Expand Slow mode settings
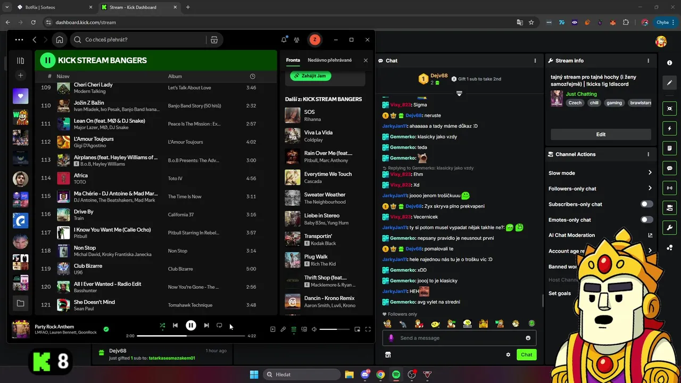This screenshot has height=383, width=681. [600, 173]
